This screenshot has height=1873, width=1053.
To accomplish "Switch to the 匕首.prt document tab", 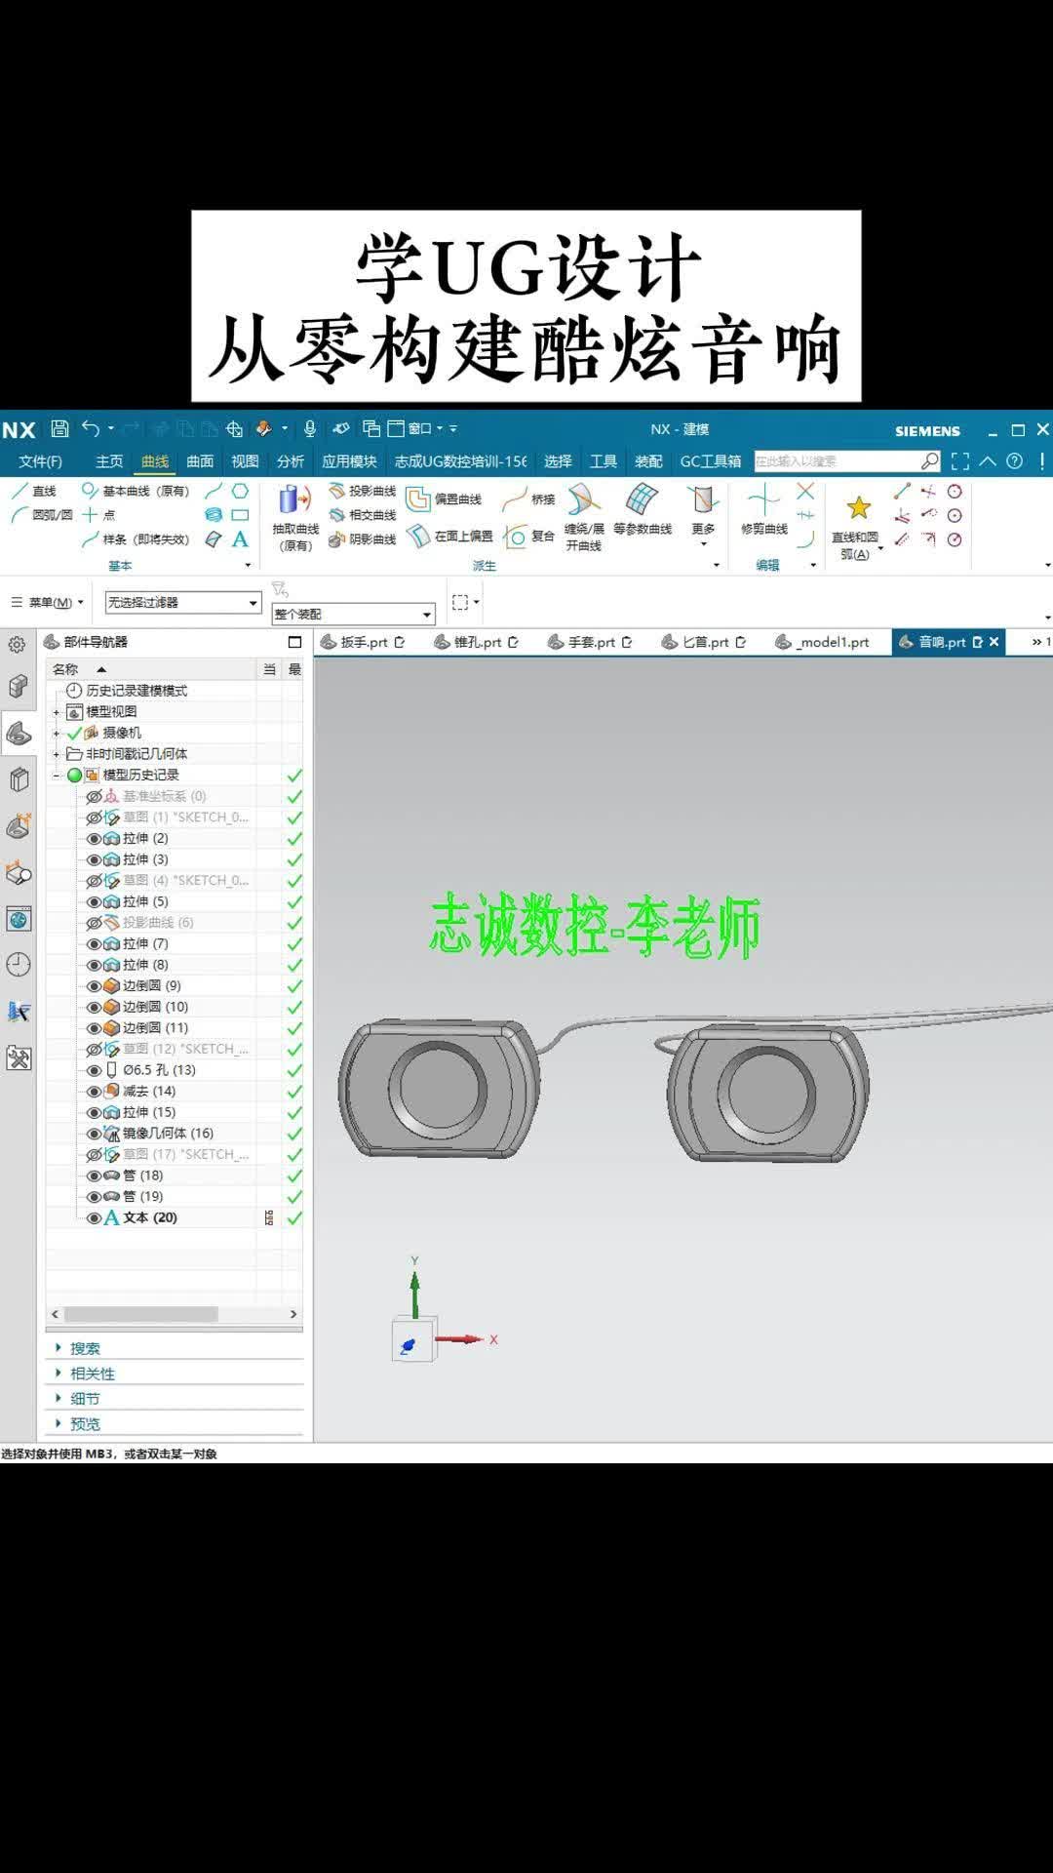I will 704,642.
